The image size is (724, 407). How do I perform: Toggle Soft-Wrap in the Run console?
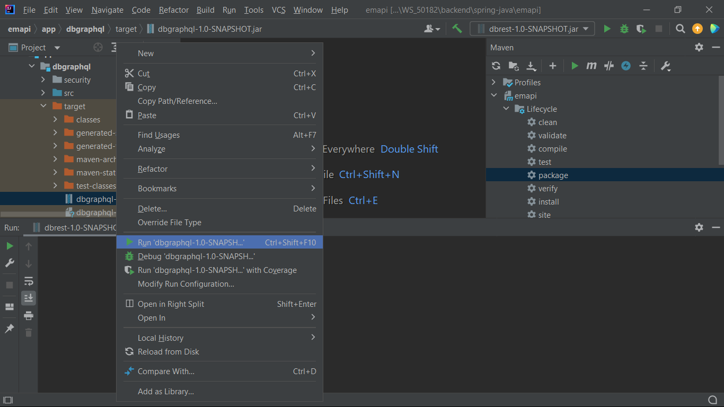pyautogui.click(x=29, y=281)
